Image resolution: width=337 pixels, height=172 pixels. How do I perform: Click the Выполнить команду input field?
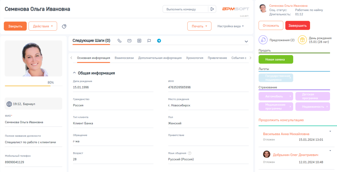(185, 9)
